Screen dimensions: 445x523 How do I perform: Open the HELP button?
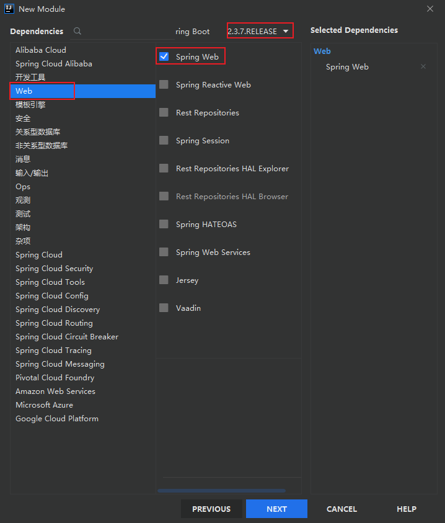click(407, 509)
